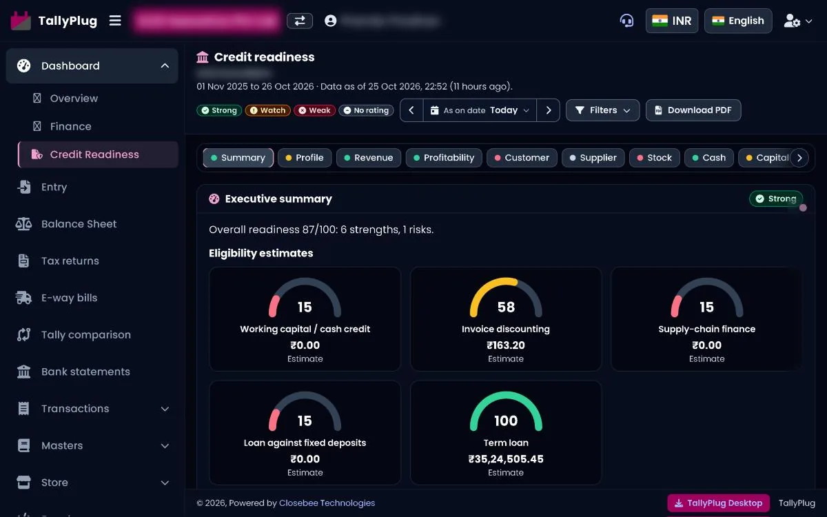
Task: Switch to the Profile tab
Action: pyautogui.click(x=305, y=158)
